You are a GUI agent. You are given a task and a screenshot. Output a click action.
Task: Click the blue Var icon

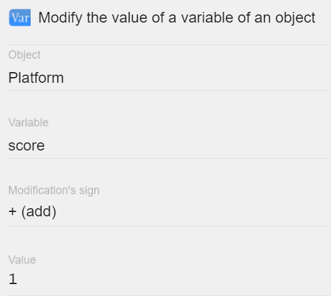pyautogui.click(x=20, y=18)
